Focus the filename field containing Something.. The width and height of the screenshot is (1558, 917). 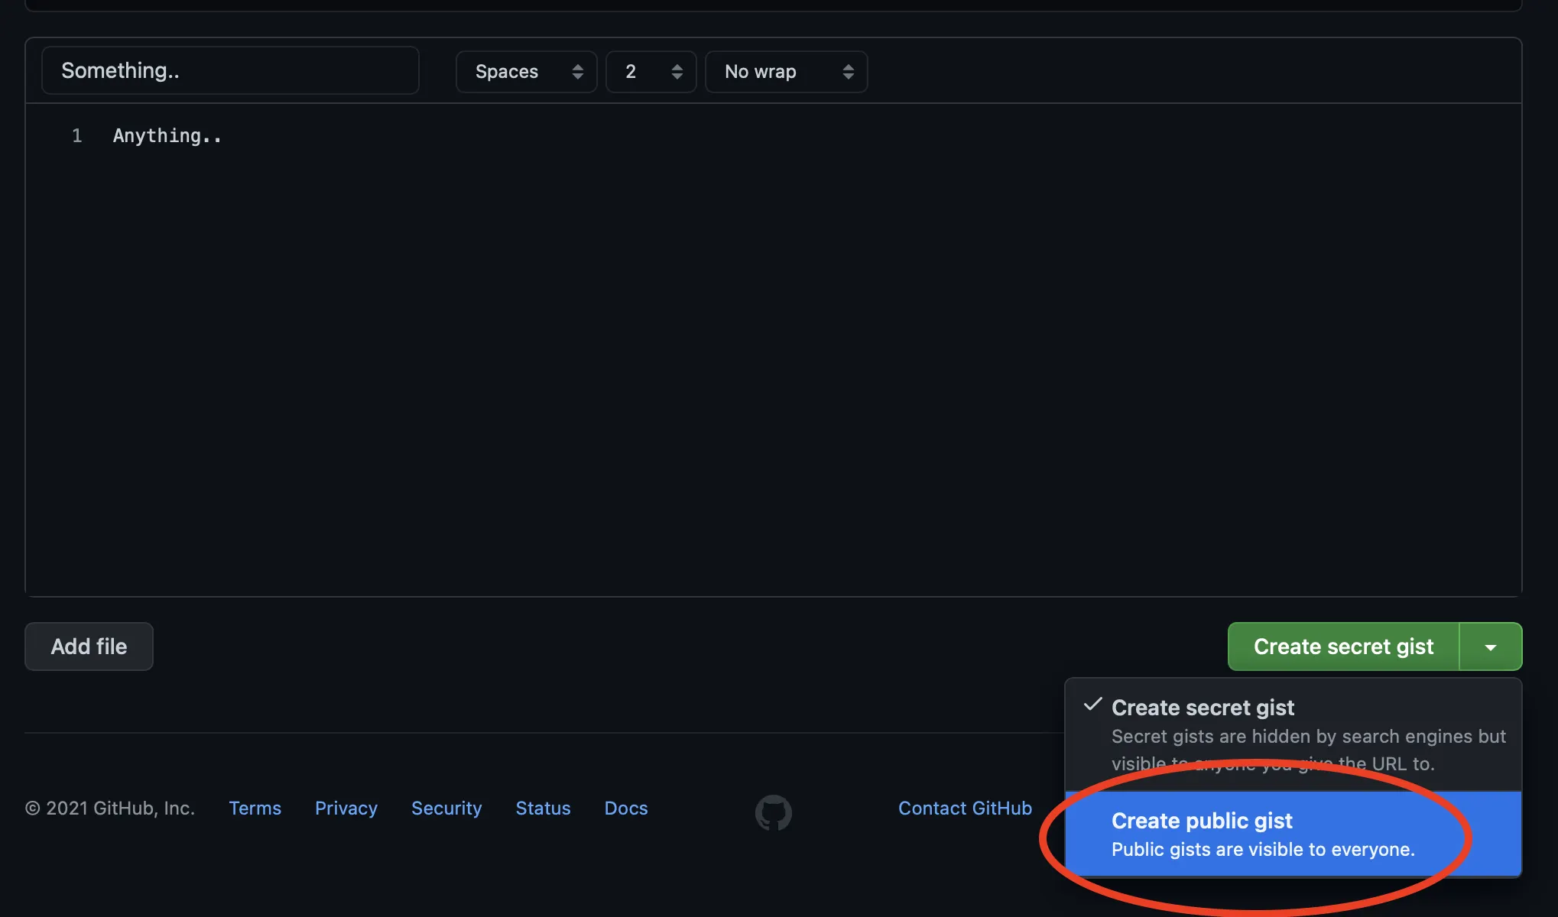[229, 70]
